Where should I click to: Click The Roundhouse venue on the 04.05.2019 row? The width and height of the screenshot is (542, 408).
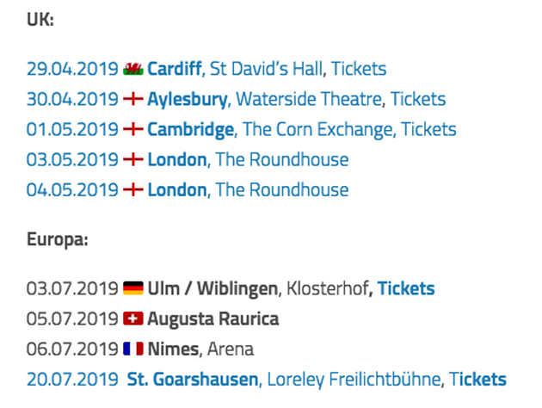282,190
